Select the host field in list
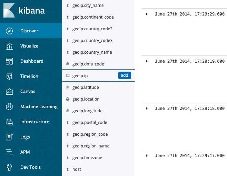 (x=77, y=169)
